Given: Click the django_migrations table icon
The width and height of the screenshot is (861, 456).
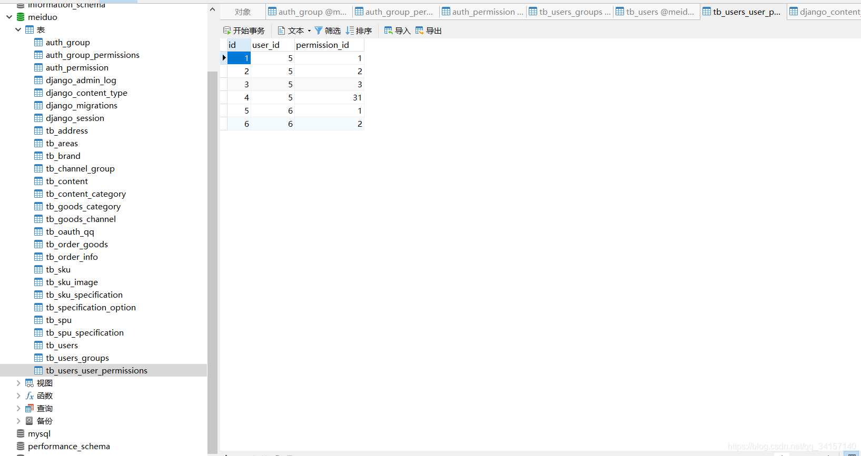Looking at the screenshot, I should click(x=38, y=105).
